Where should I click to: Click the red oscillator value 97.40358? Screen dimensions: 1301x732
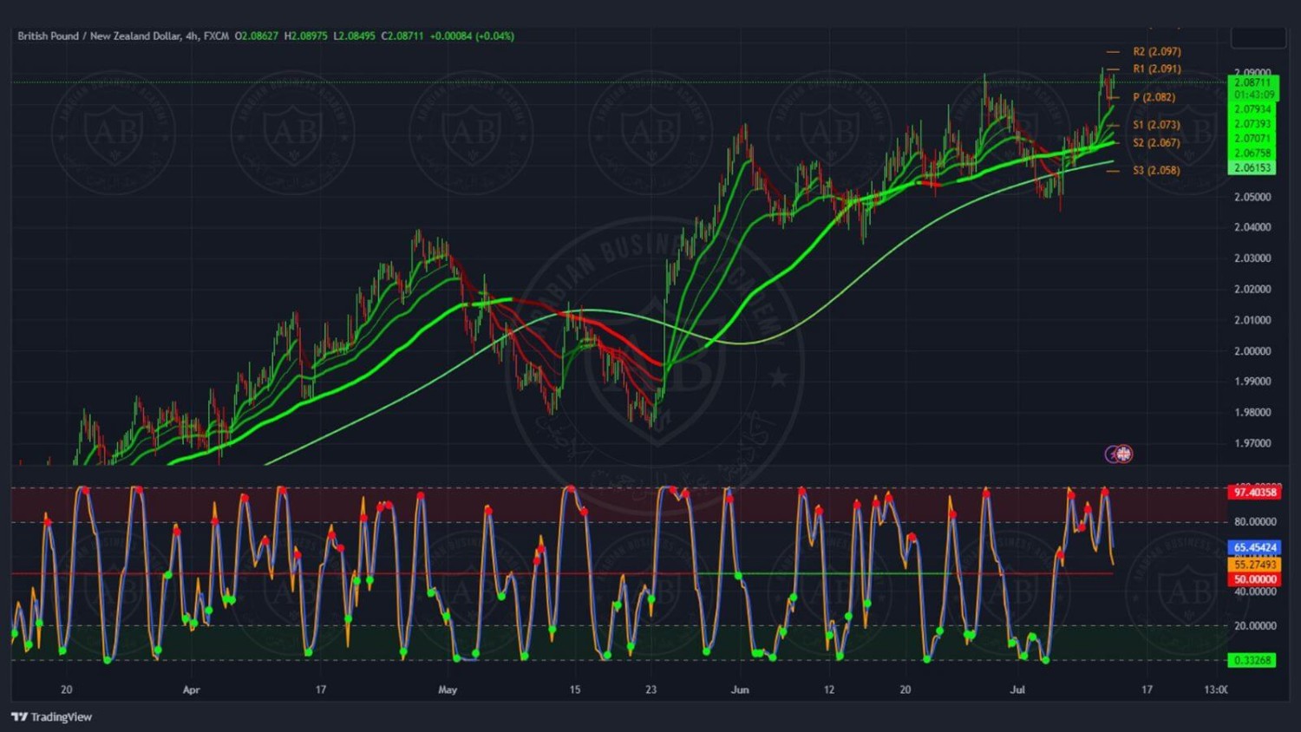tap(1255, 492)
